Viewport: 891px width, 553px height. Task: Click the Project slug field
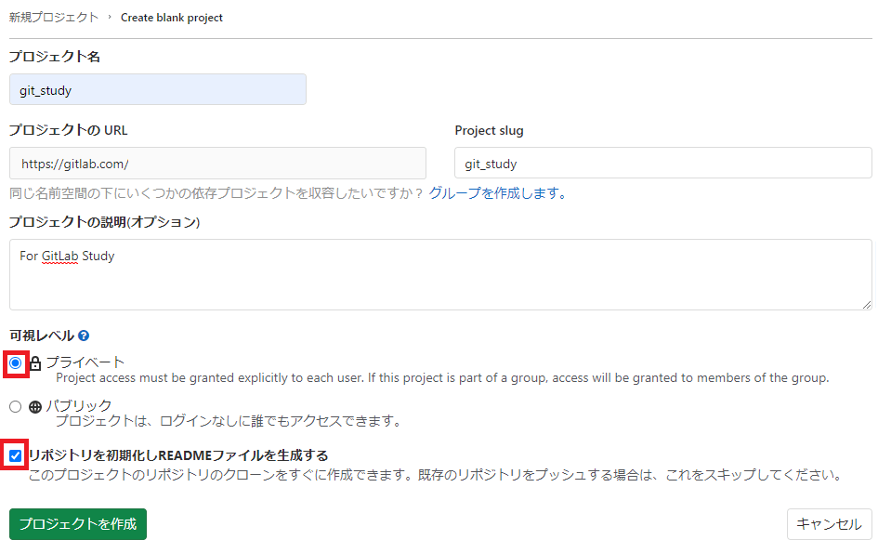click(662, 162)
